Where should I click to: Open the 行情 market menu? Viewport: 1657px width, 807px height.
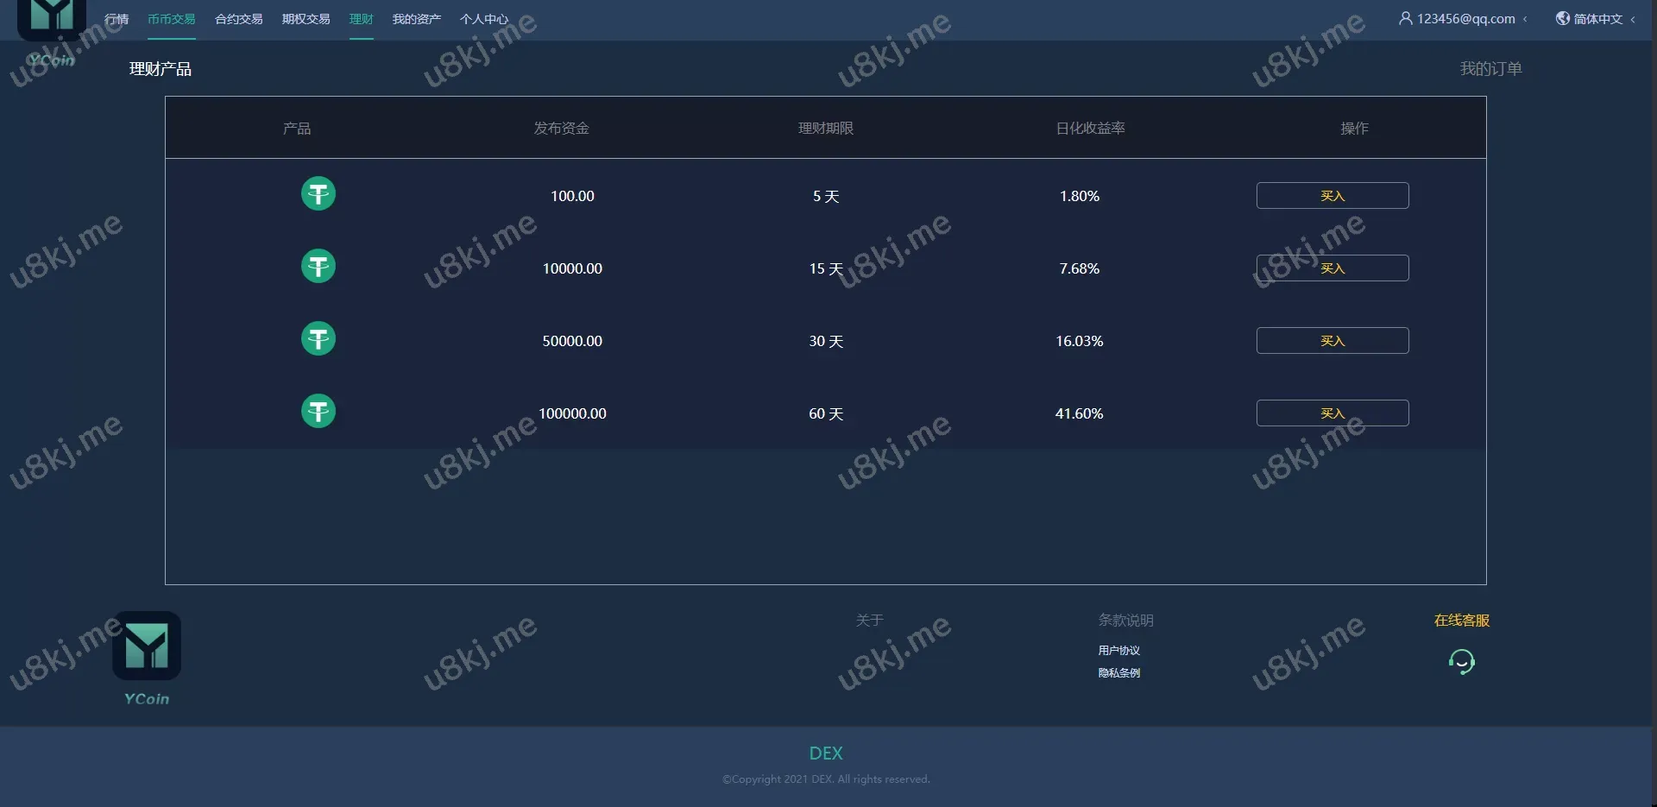coord(117,19)
